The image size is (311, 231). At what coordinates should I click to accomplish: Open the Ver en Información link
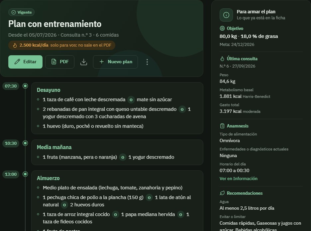click(239, 178)
